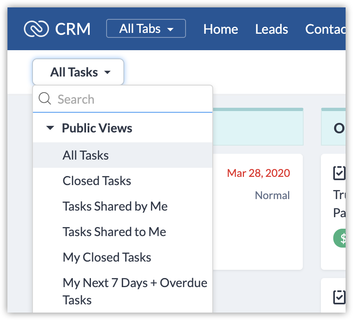Open the All Tabs dropdown
This screenshot has height=320, width=353.
pyautogui.click(x=146, y=29)
